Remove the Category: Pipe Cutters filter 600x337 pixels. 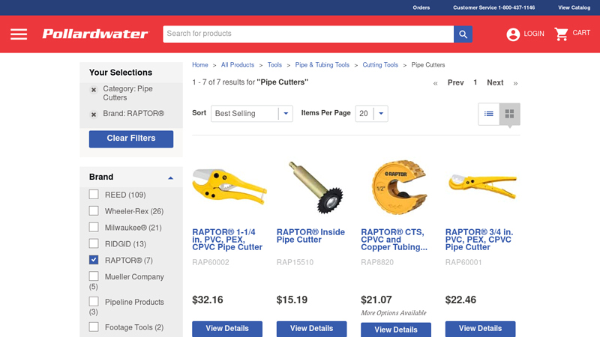(93, 90)
